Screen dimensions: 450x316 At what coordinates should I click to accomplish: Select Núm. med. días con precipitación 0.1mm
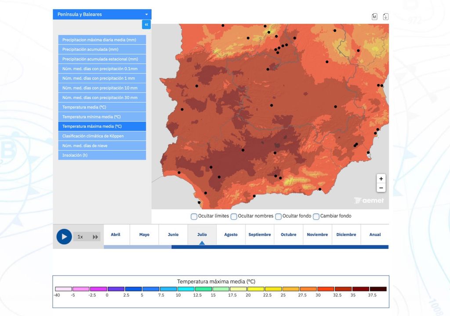[x=102, y=69]
